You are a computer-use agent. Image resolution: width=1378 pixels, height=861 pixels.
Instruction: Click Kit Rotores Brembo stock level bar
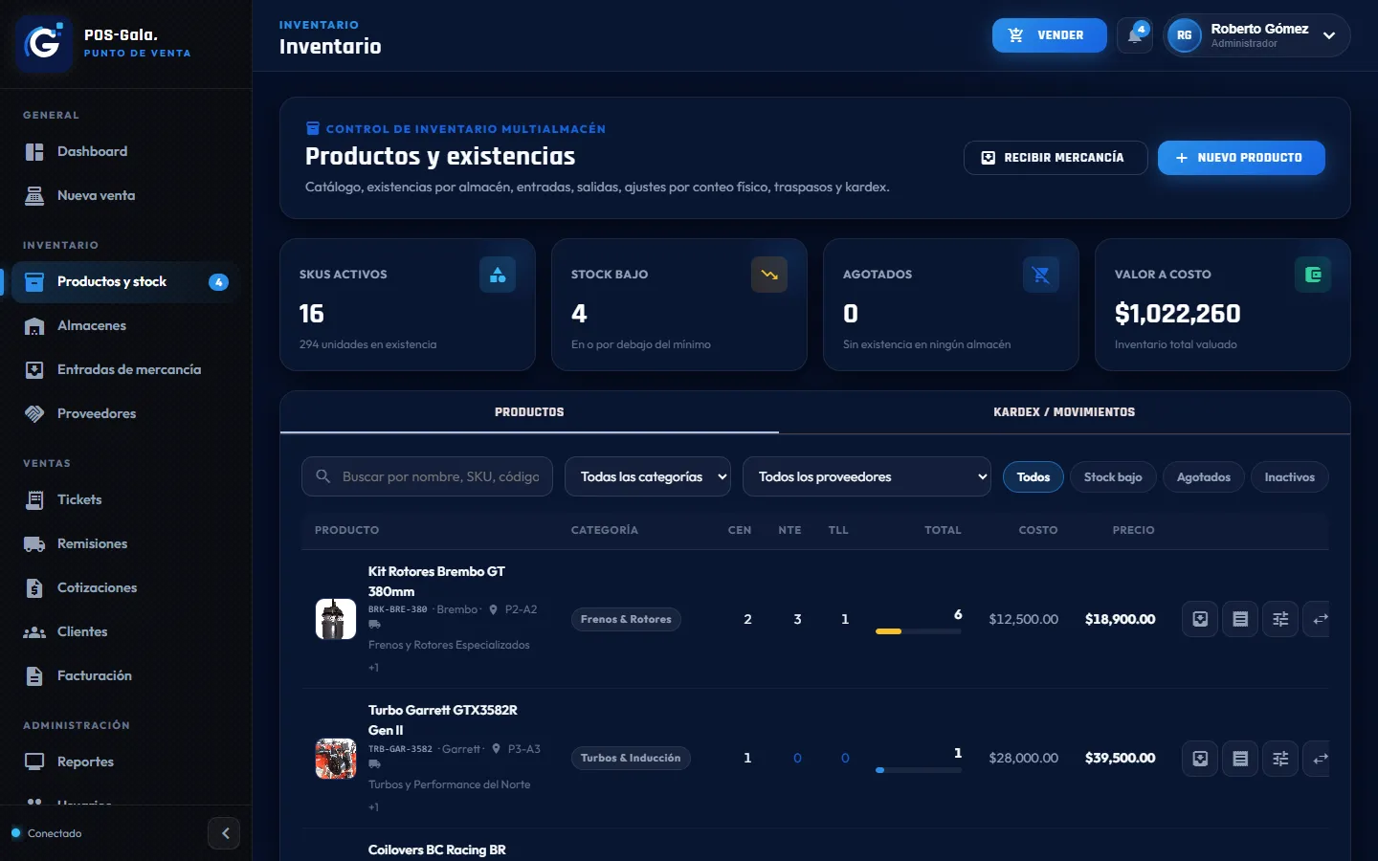[x=918, y=631]
